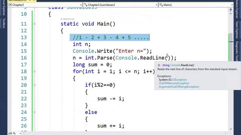241x135 pixels.
Task: Click the method icon beside Main()
Action: [161, 5]
